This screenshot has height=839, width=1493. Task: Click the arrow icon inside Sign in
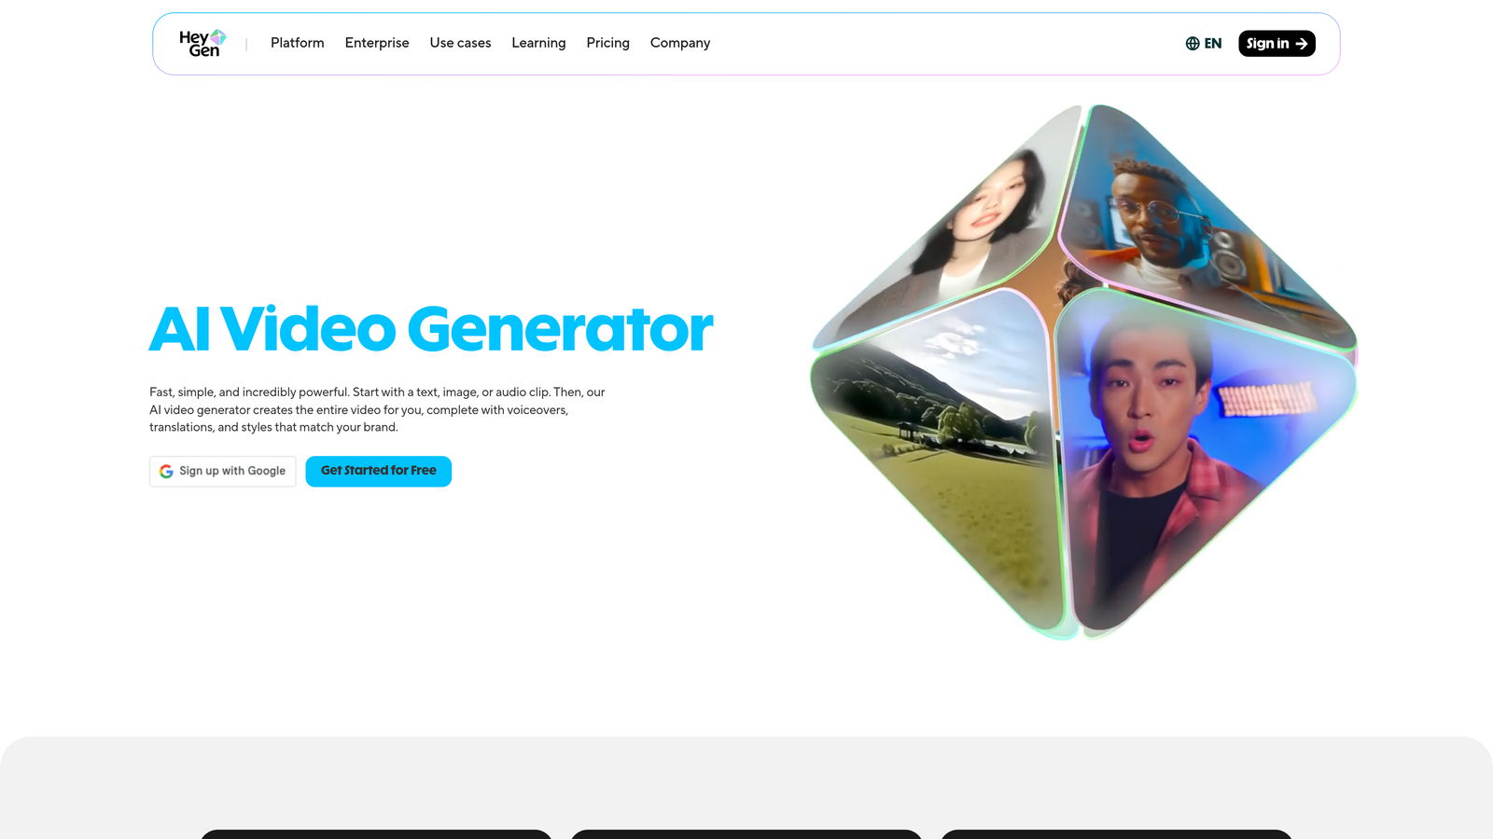tap(1302, 43)
